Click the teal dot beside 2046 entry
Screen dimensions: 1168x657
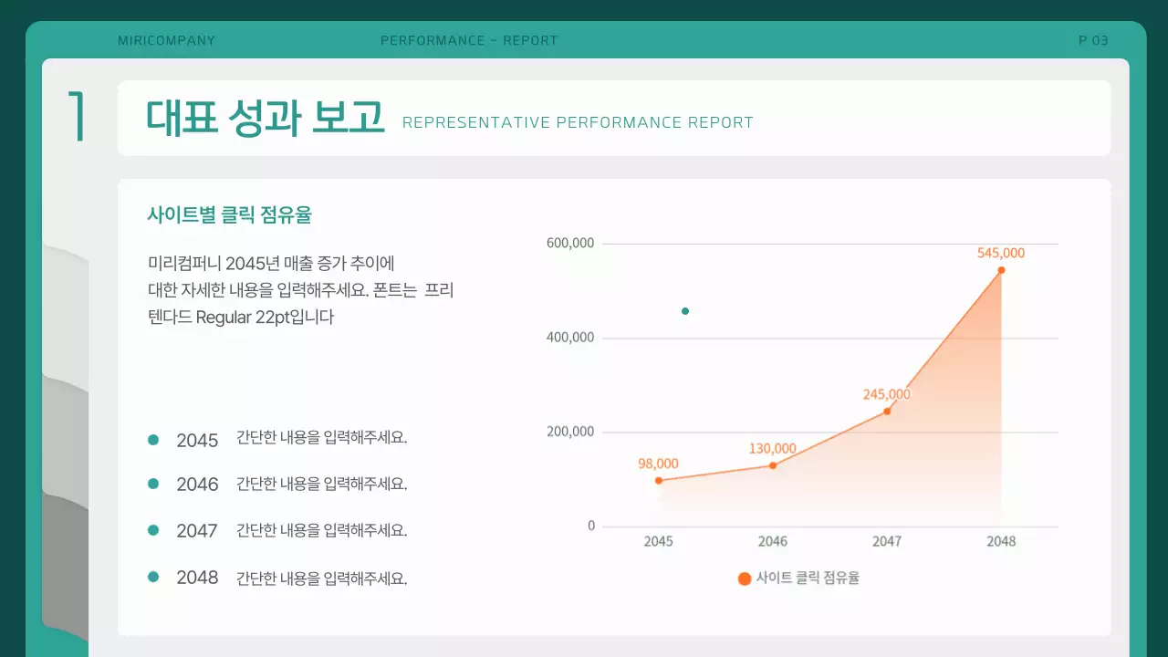click(x=151, y=484)
